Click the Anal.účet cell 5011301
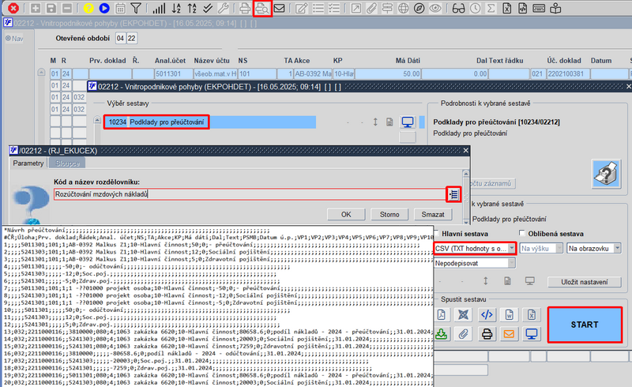 (x=174, y=73)
